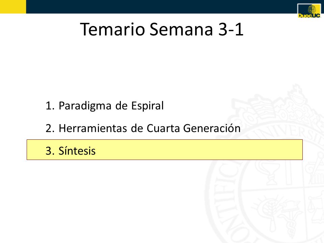Click the list number 3. in highlight
This screenshot has height=243, width=324.
(50, 151)
